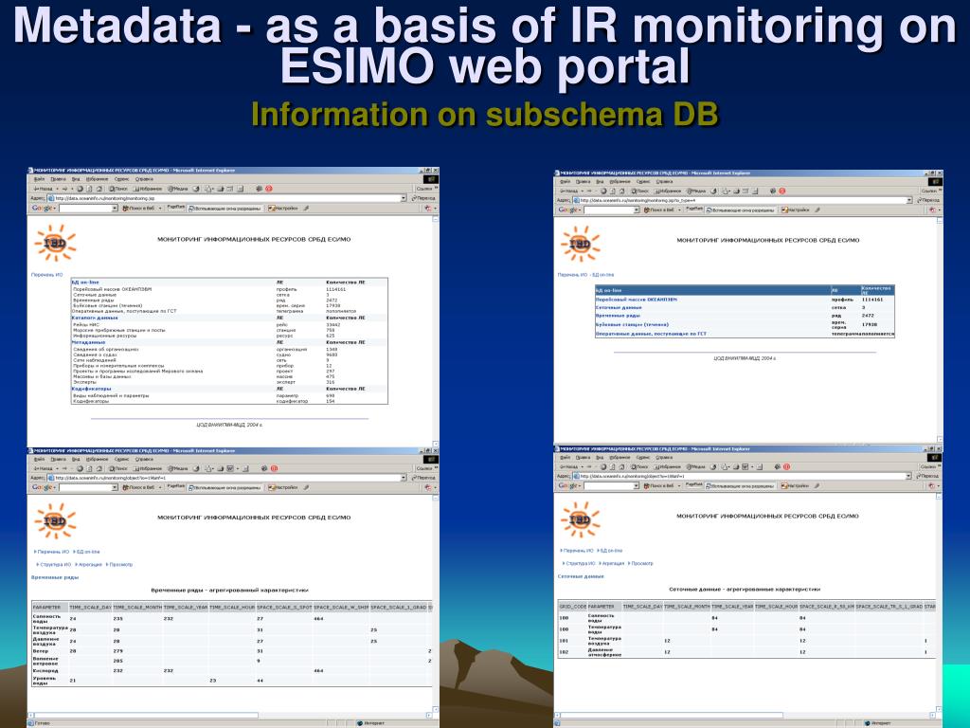Click Go (Переход) in the resource-list window

pos(423,198)
